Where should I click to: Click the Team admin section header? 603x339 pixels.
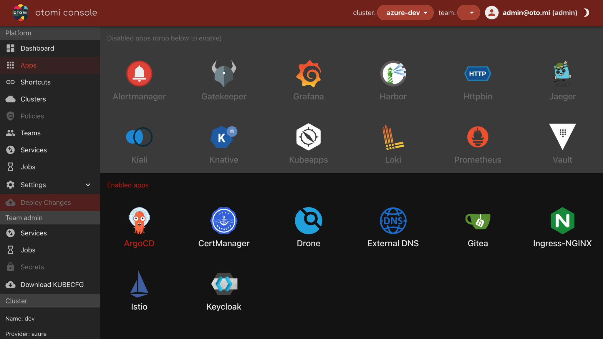point(50,218)
